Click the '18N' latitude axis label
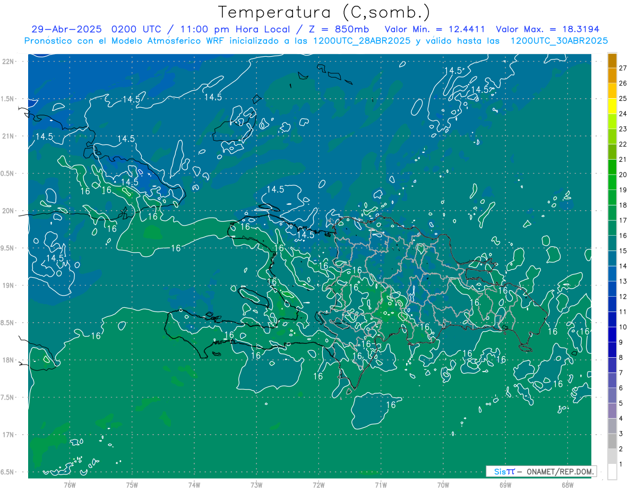The image size is (637, 492). click(x=7, y=360)
